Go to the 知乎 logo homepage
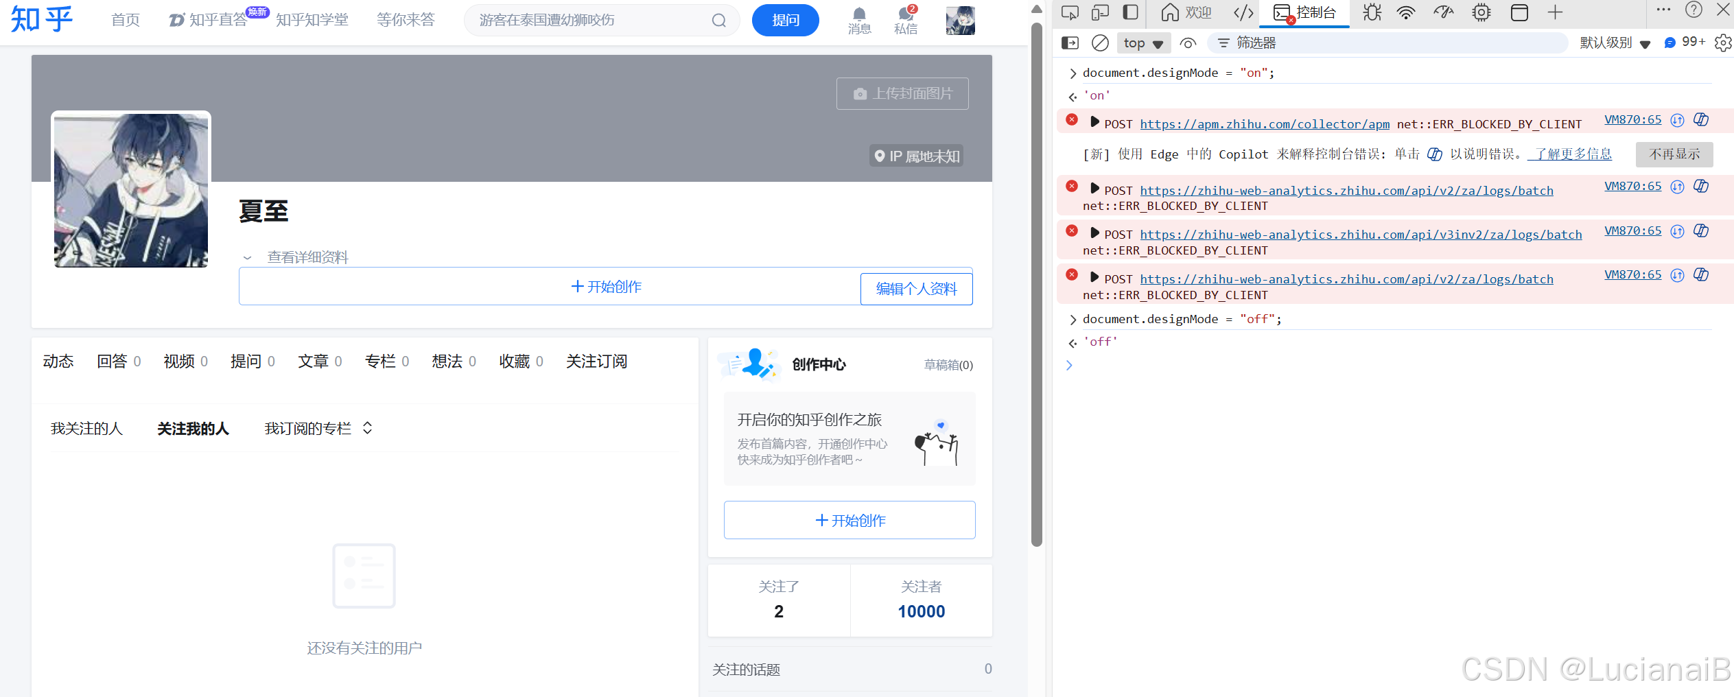This screenshot has width=1734, height=697. pyautogui.click(x=41, y=19)
